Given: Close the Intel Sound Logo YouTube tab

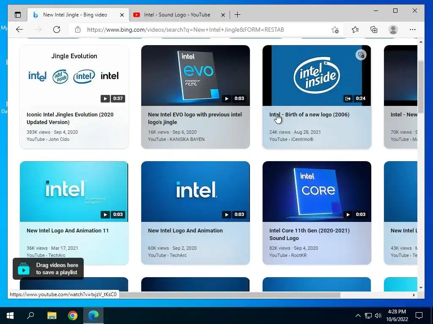Looking at the screenshot, I should pos(223,15).
